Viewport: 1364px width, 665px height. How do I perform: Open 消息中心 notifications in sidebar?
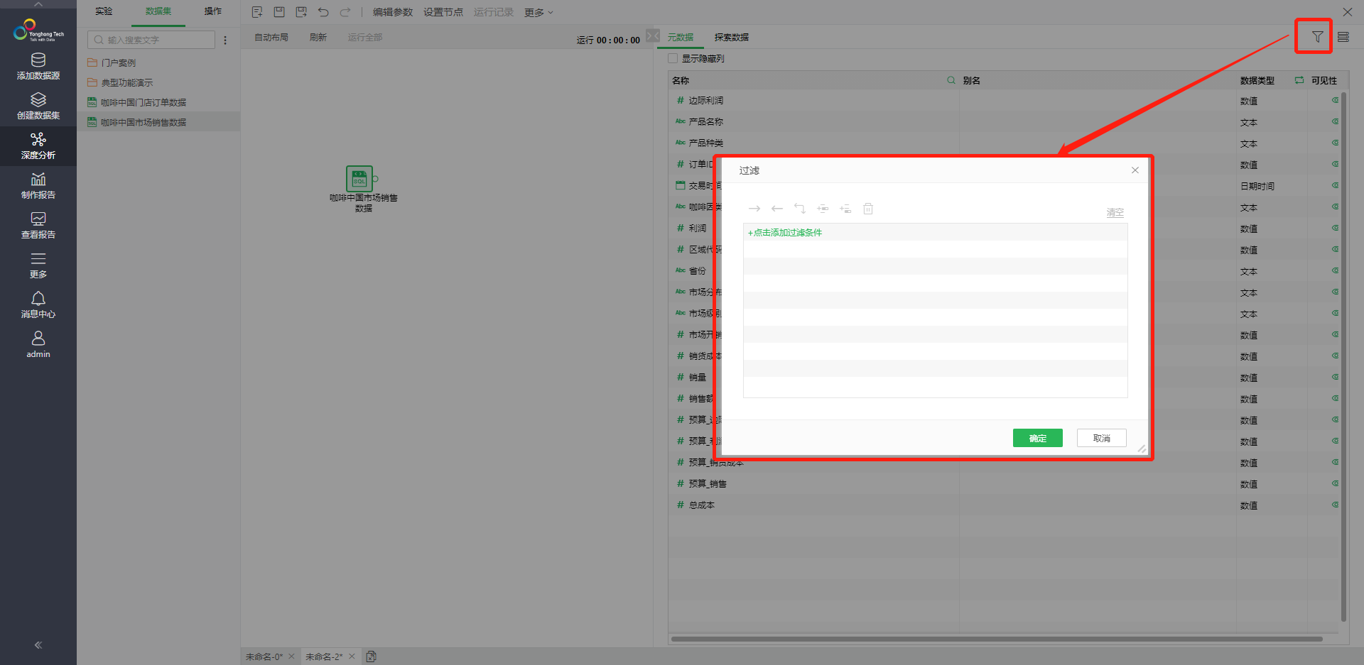point(38,304)
